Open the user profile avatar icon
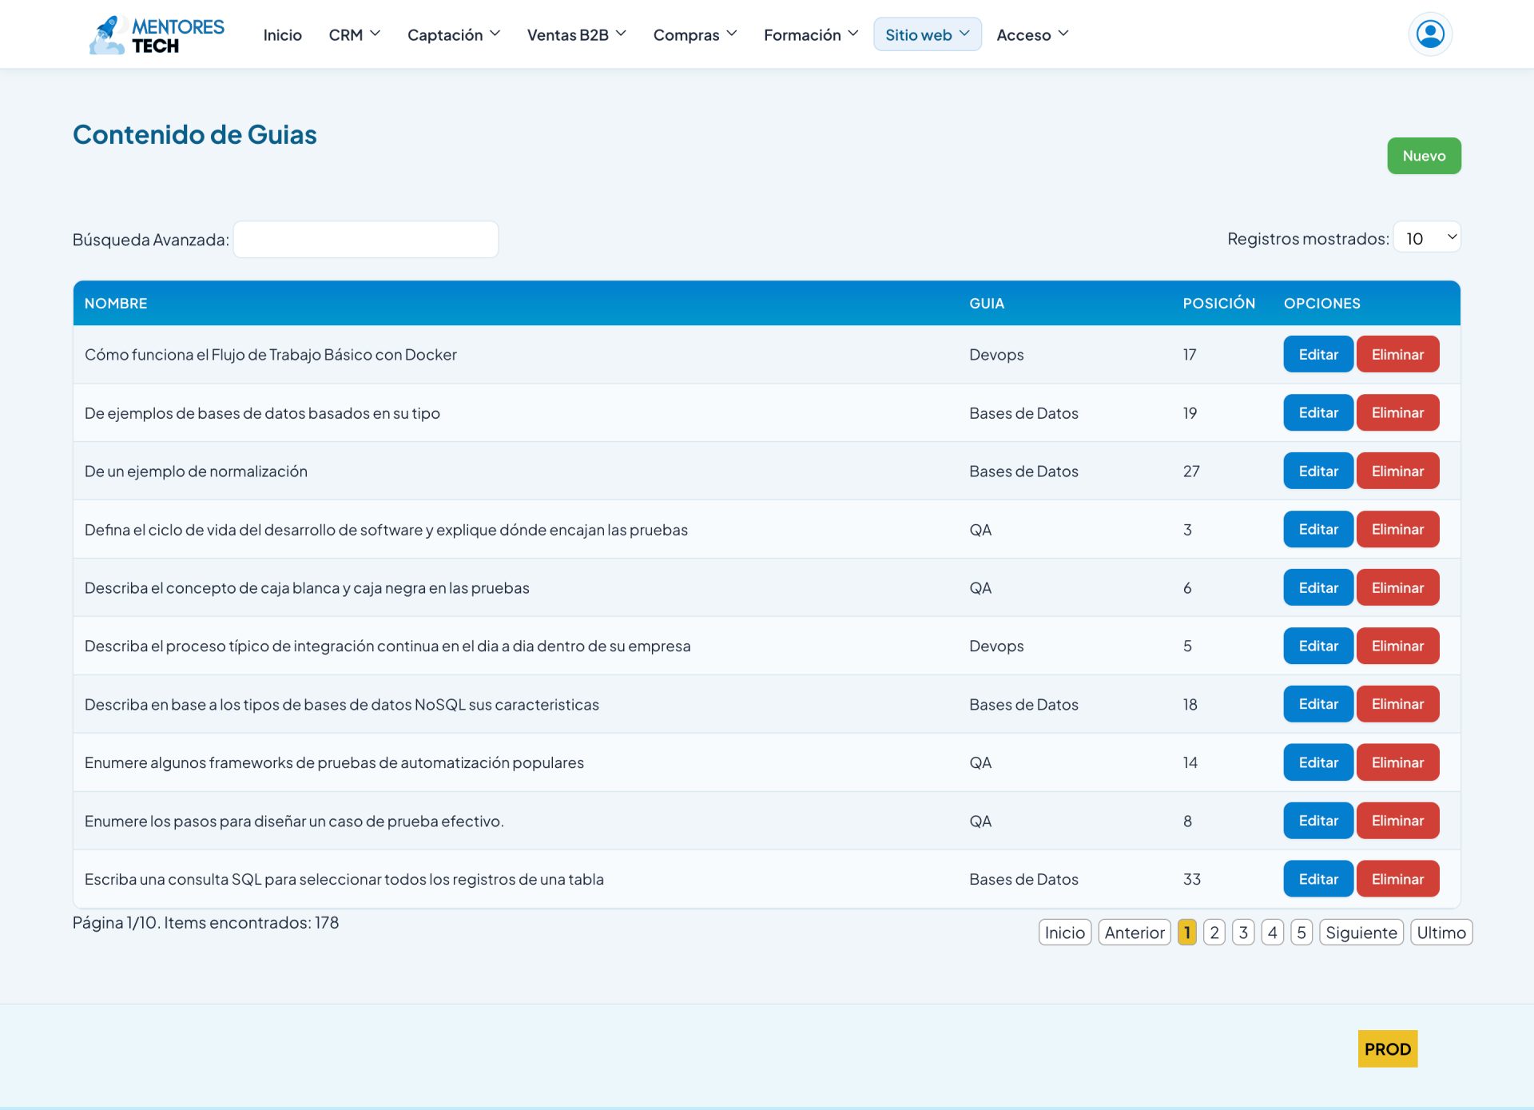This screenshot has width=1534, height=1110. [1430, 34]
